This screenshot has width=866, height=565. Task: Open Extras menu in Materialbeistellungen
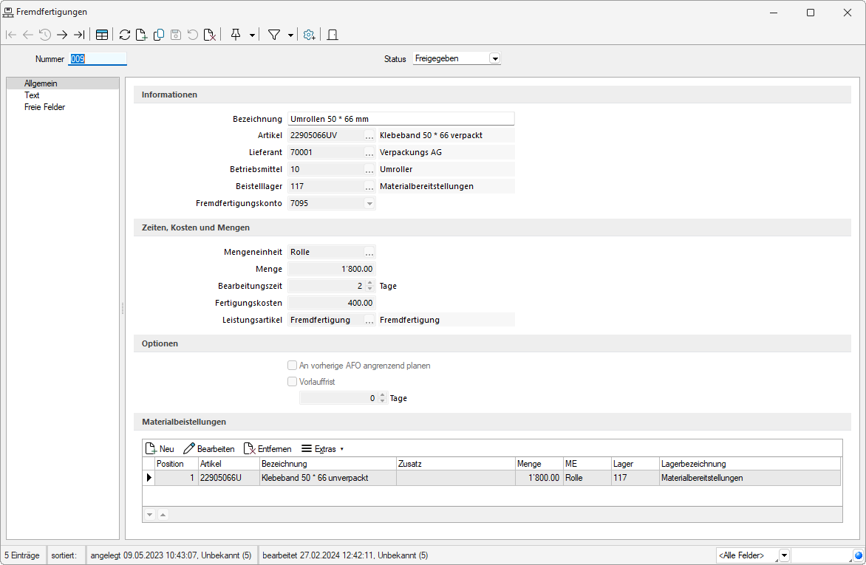click(322, 449)
